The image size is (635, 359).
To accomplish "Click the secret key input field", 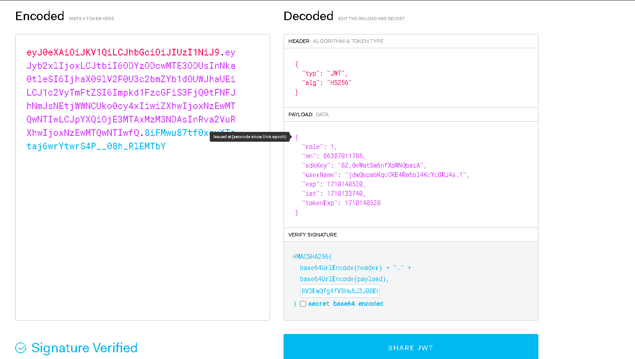I will click(x=340, y=291).
